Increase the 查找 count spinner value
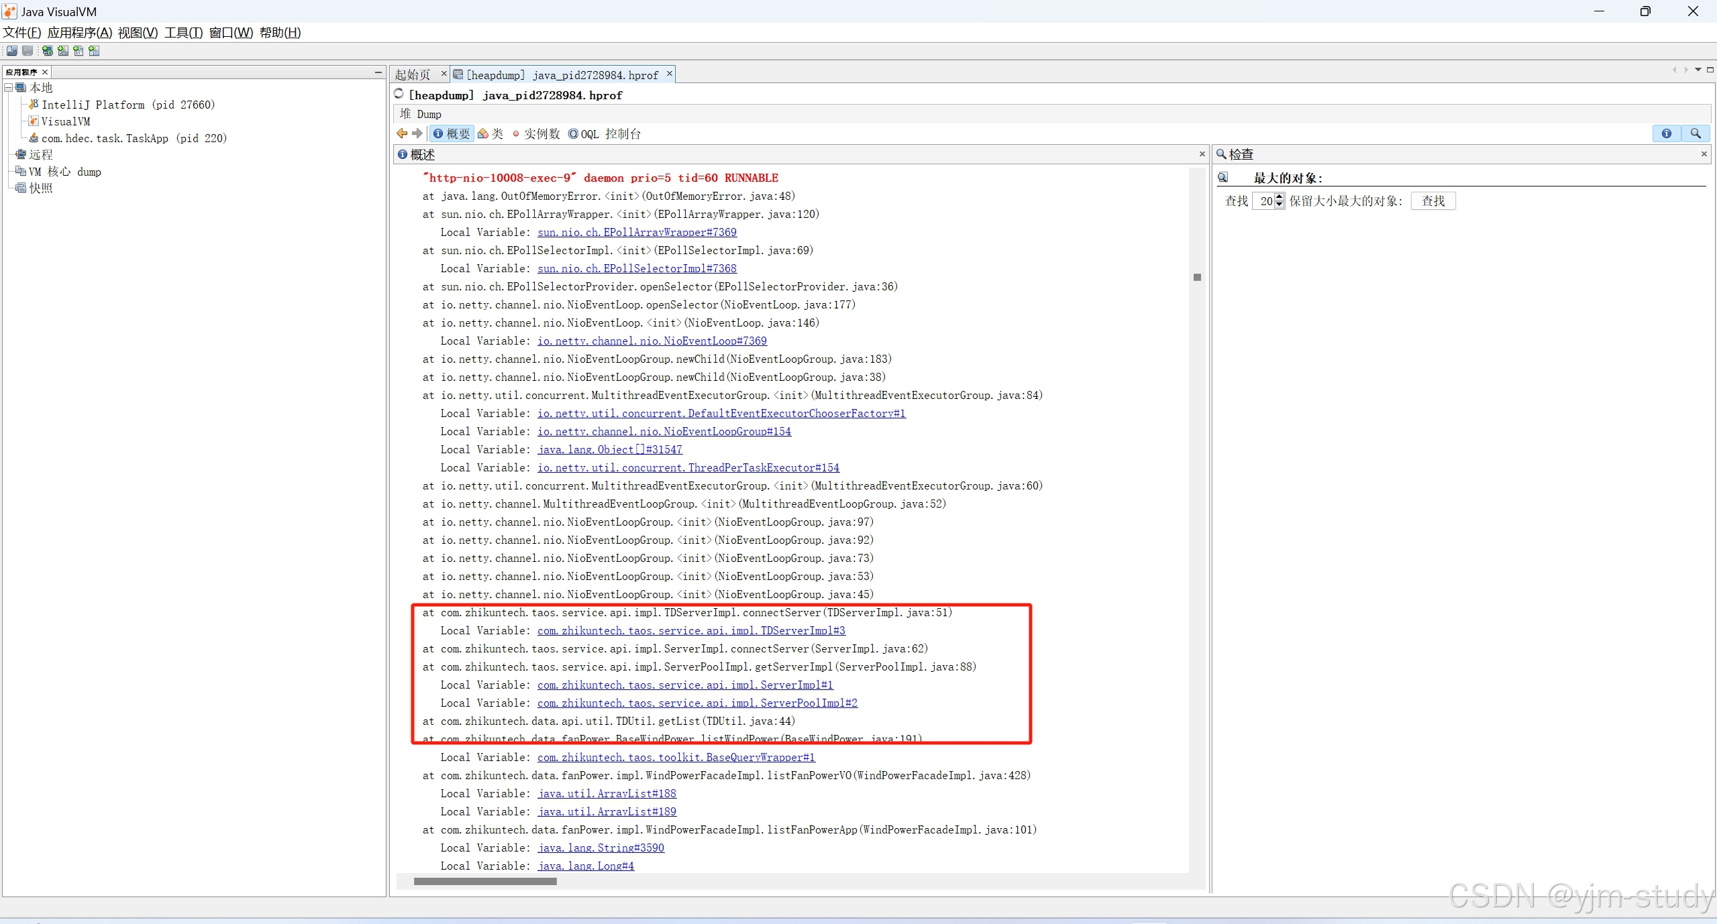The width and height of the screenshot is (1717, 924). [1279, 197]
